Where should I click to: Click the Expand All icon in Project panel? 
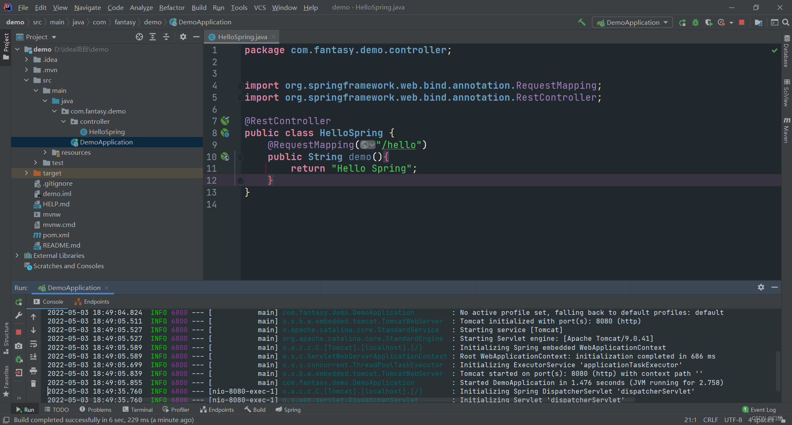click(153, 37)
